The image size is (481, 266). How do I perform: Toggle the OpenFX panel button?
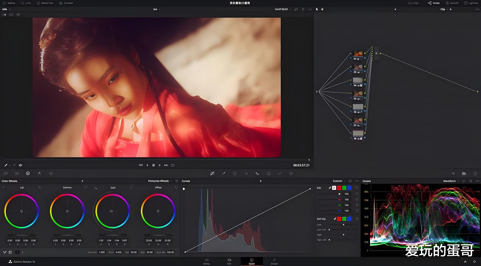click(x=452, y=3)
